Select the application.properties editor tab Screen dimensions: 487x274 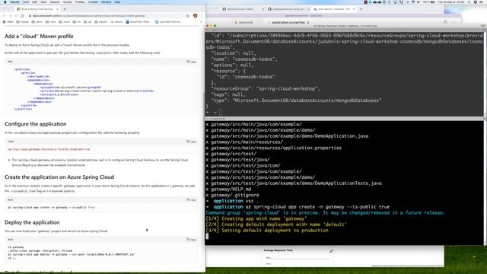pos(288,22)
